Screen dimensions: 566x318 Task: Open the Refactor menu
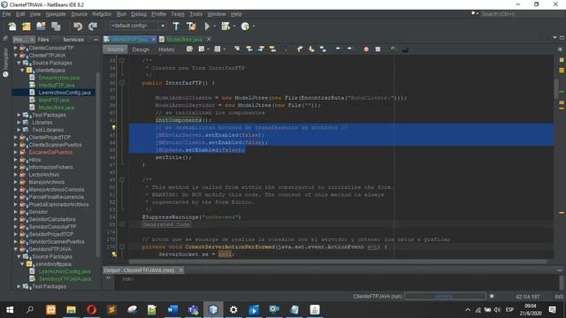click(x=102, y=14)
